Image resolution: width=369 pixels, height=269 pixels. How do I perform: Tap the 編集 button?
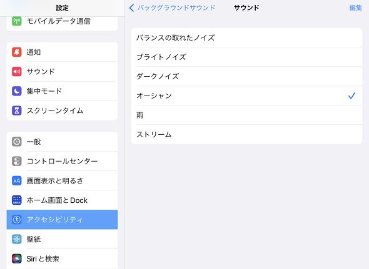click(355, 7)
